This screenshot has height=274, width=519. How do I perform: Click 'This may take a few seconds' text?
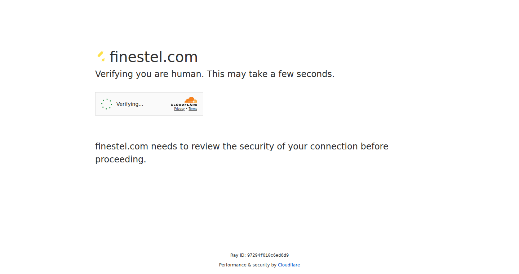click(271, 74)
